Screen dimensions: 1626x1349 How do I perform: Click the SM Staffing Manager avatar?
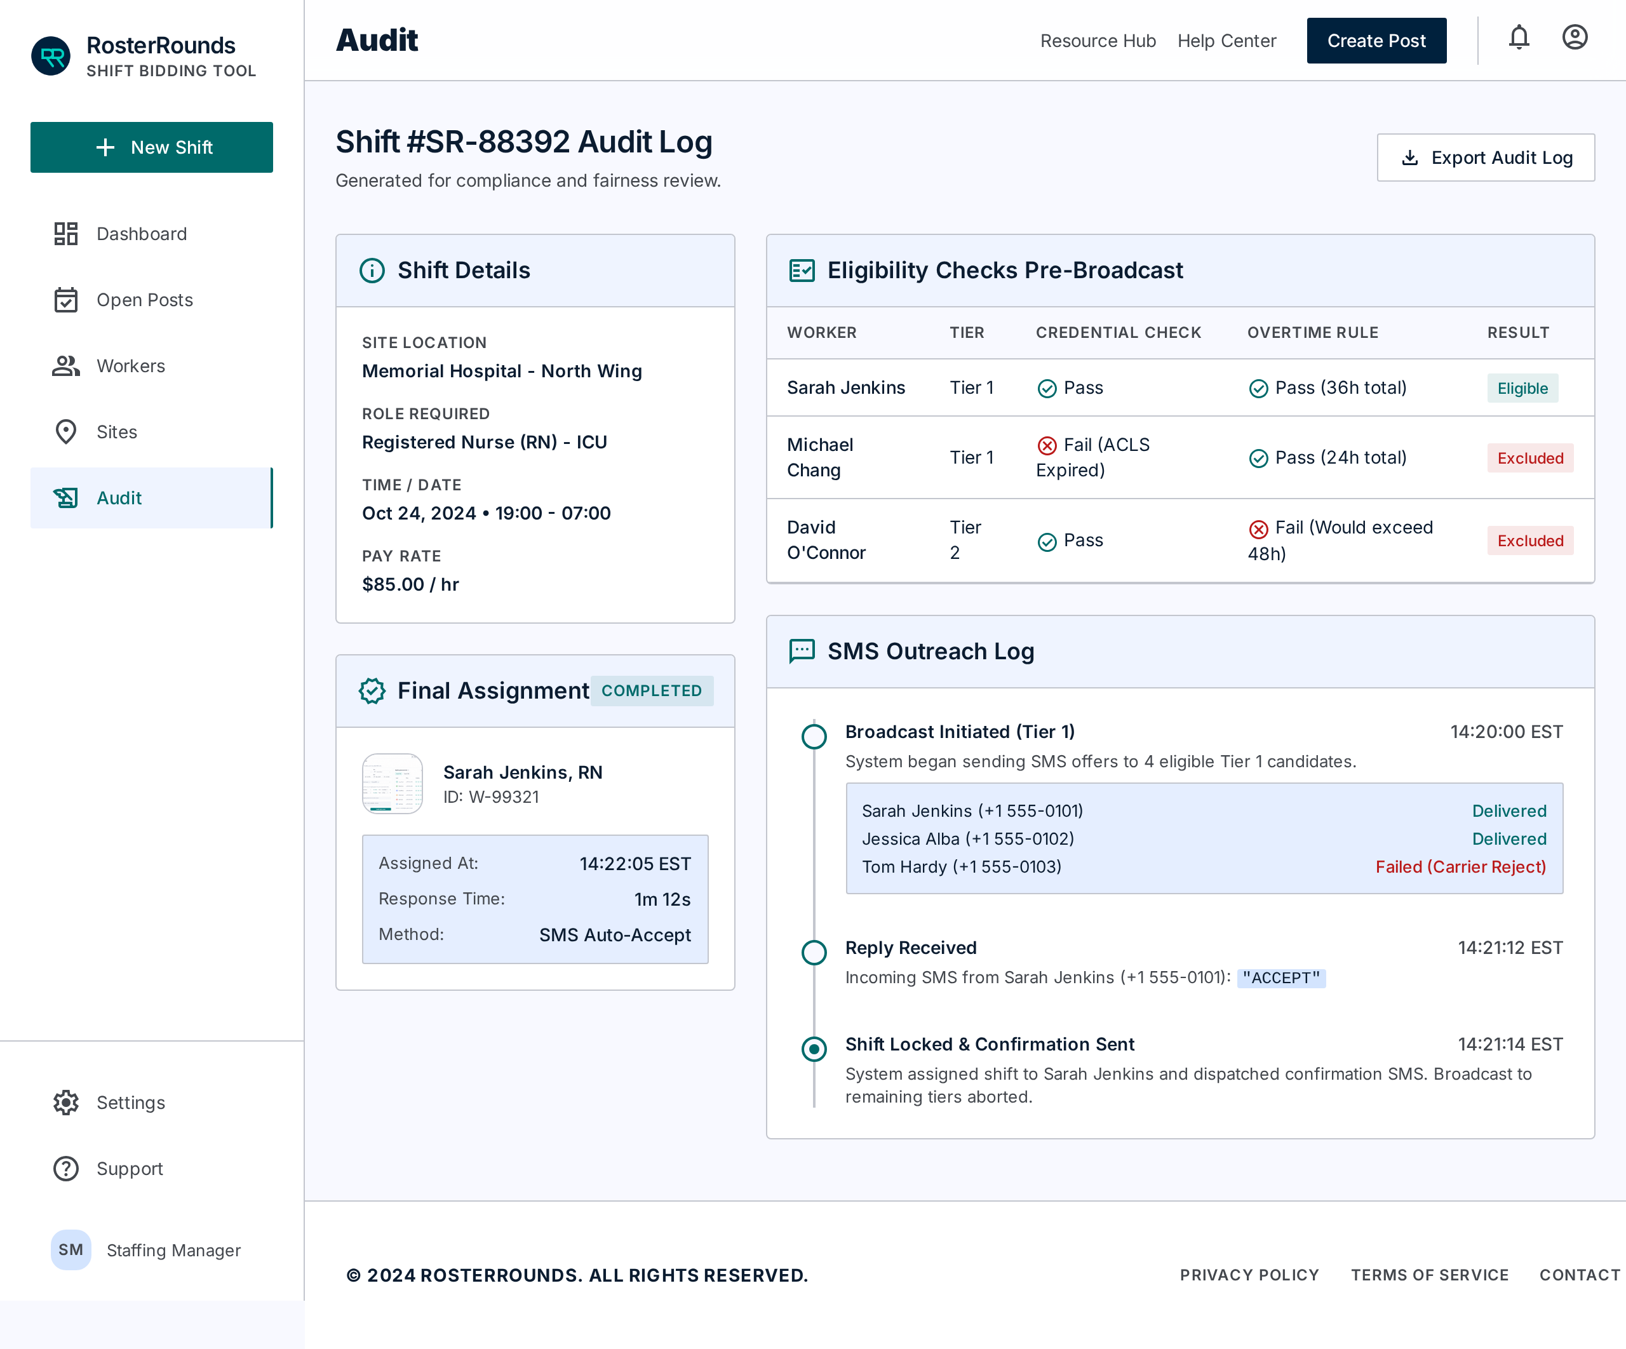point(71,1250)
